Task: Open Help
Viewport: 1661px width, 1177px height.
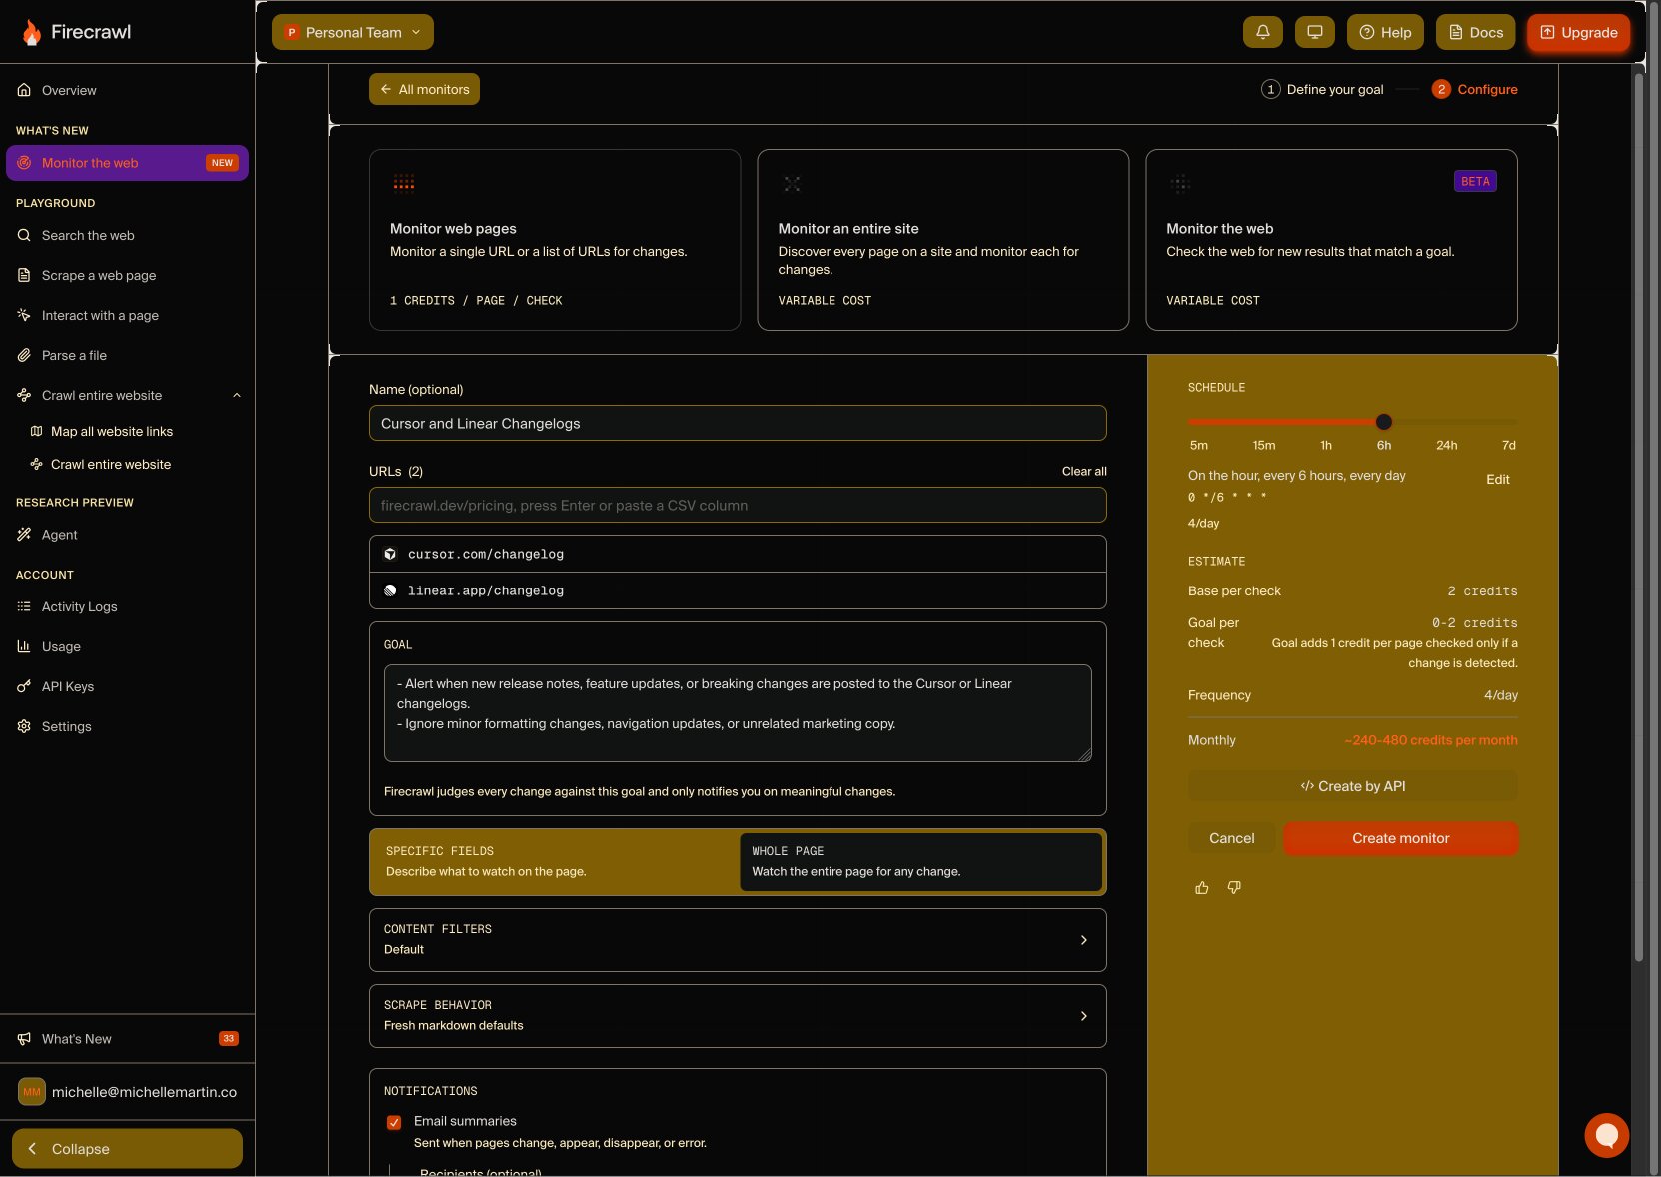Action: coord(1385,32)
